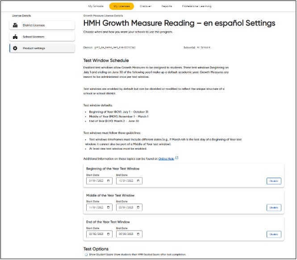
Task: Click the Middle of the Year Test Window heading
Action: pos(110,195)
